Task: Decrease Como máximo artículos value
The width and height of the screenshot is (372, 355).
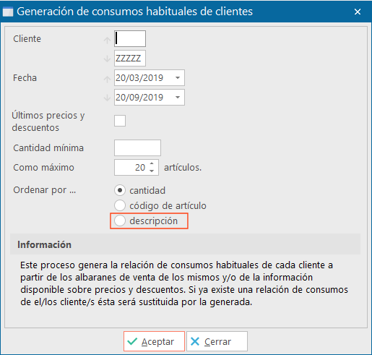Action: click(x=152, y=171)
